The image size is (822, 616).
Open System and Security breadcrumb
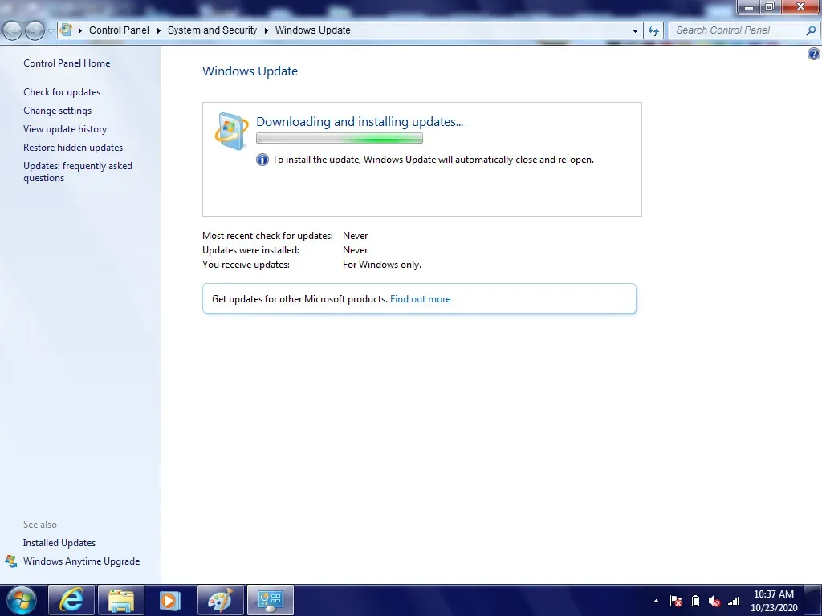coord(212,30)
